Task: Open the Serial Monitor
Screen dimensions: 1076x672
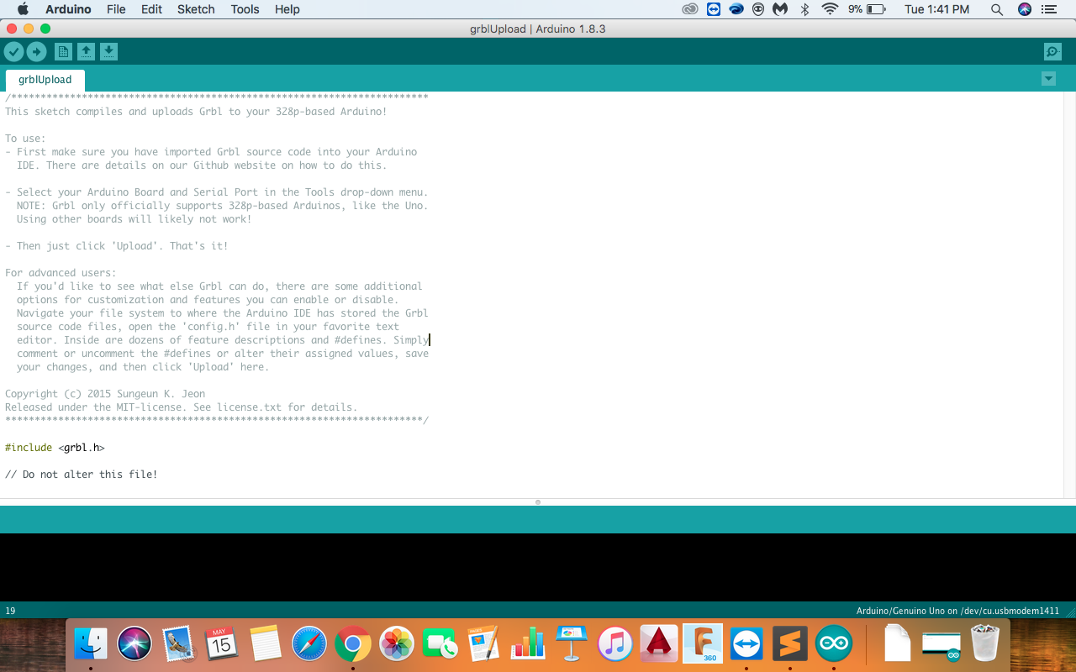Action: pos(1052,52)
